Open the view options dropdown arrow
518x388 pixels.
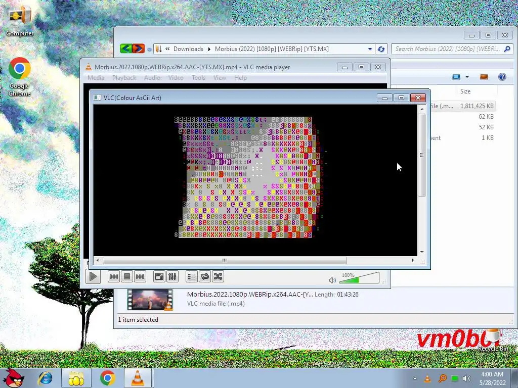click(x=467, y=77)
